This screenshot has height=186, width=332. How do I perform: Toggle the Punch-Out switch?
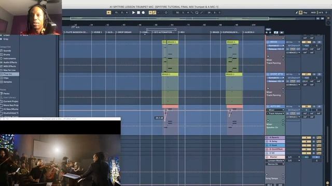(201, 12)
